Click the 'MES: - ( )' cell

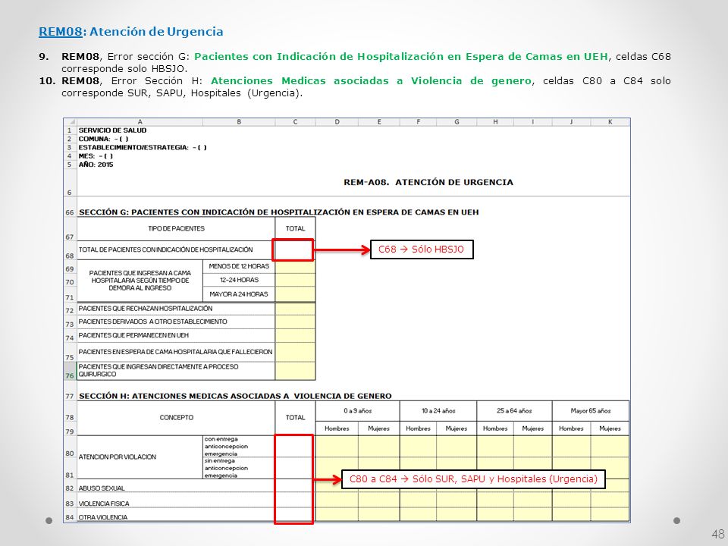click(96, 156)
